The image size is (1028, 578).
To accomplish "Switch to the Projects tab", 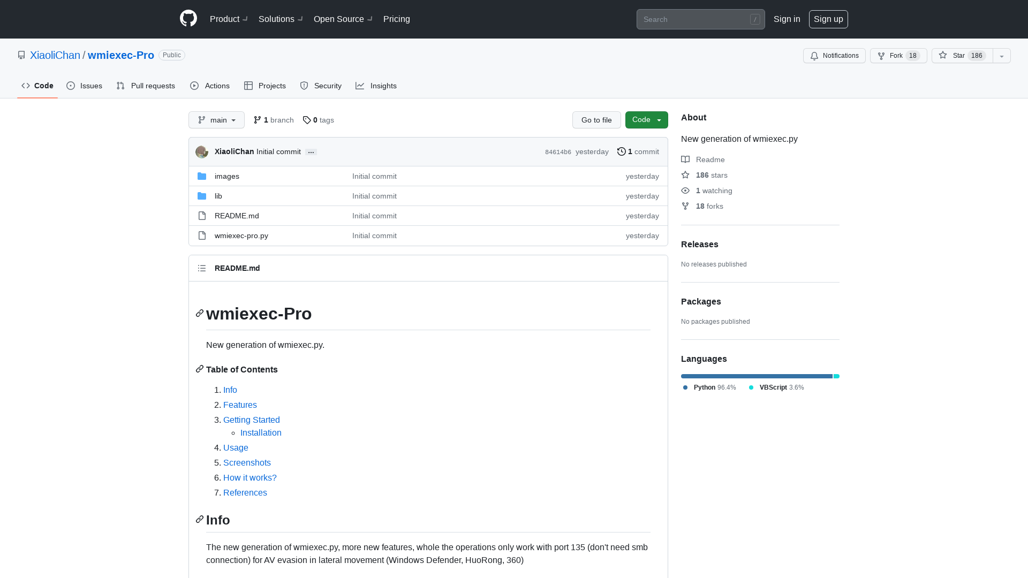I will (x=265, y=86).
